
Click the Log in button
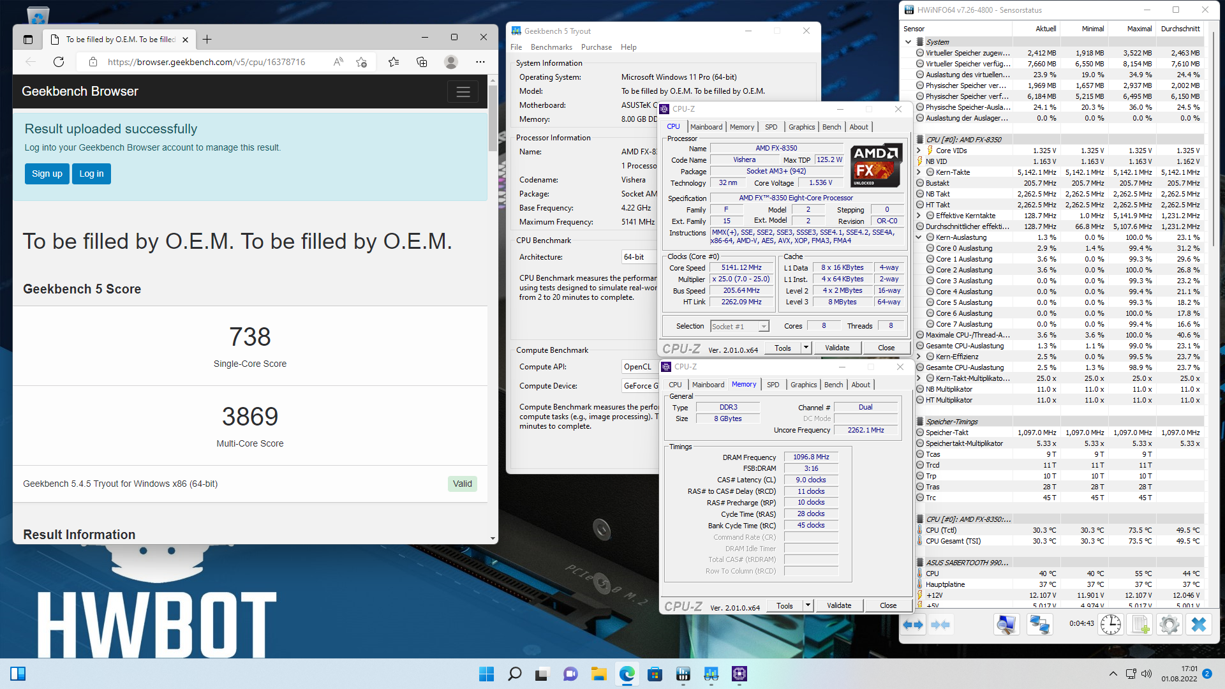point(91,174)
